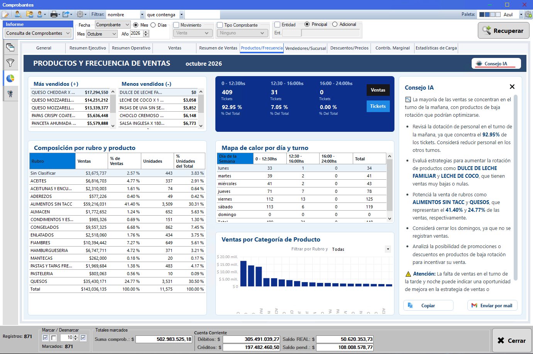Select the pie chart sidebar icon
This screenshot has width=533, height=354.
coord(10,78)
